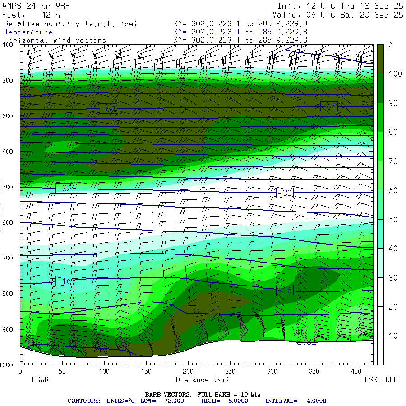Viewport: 406px width, 406px height.
Task: Pick the 50–60 percent colorbar band
Action: coord(380,205)
